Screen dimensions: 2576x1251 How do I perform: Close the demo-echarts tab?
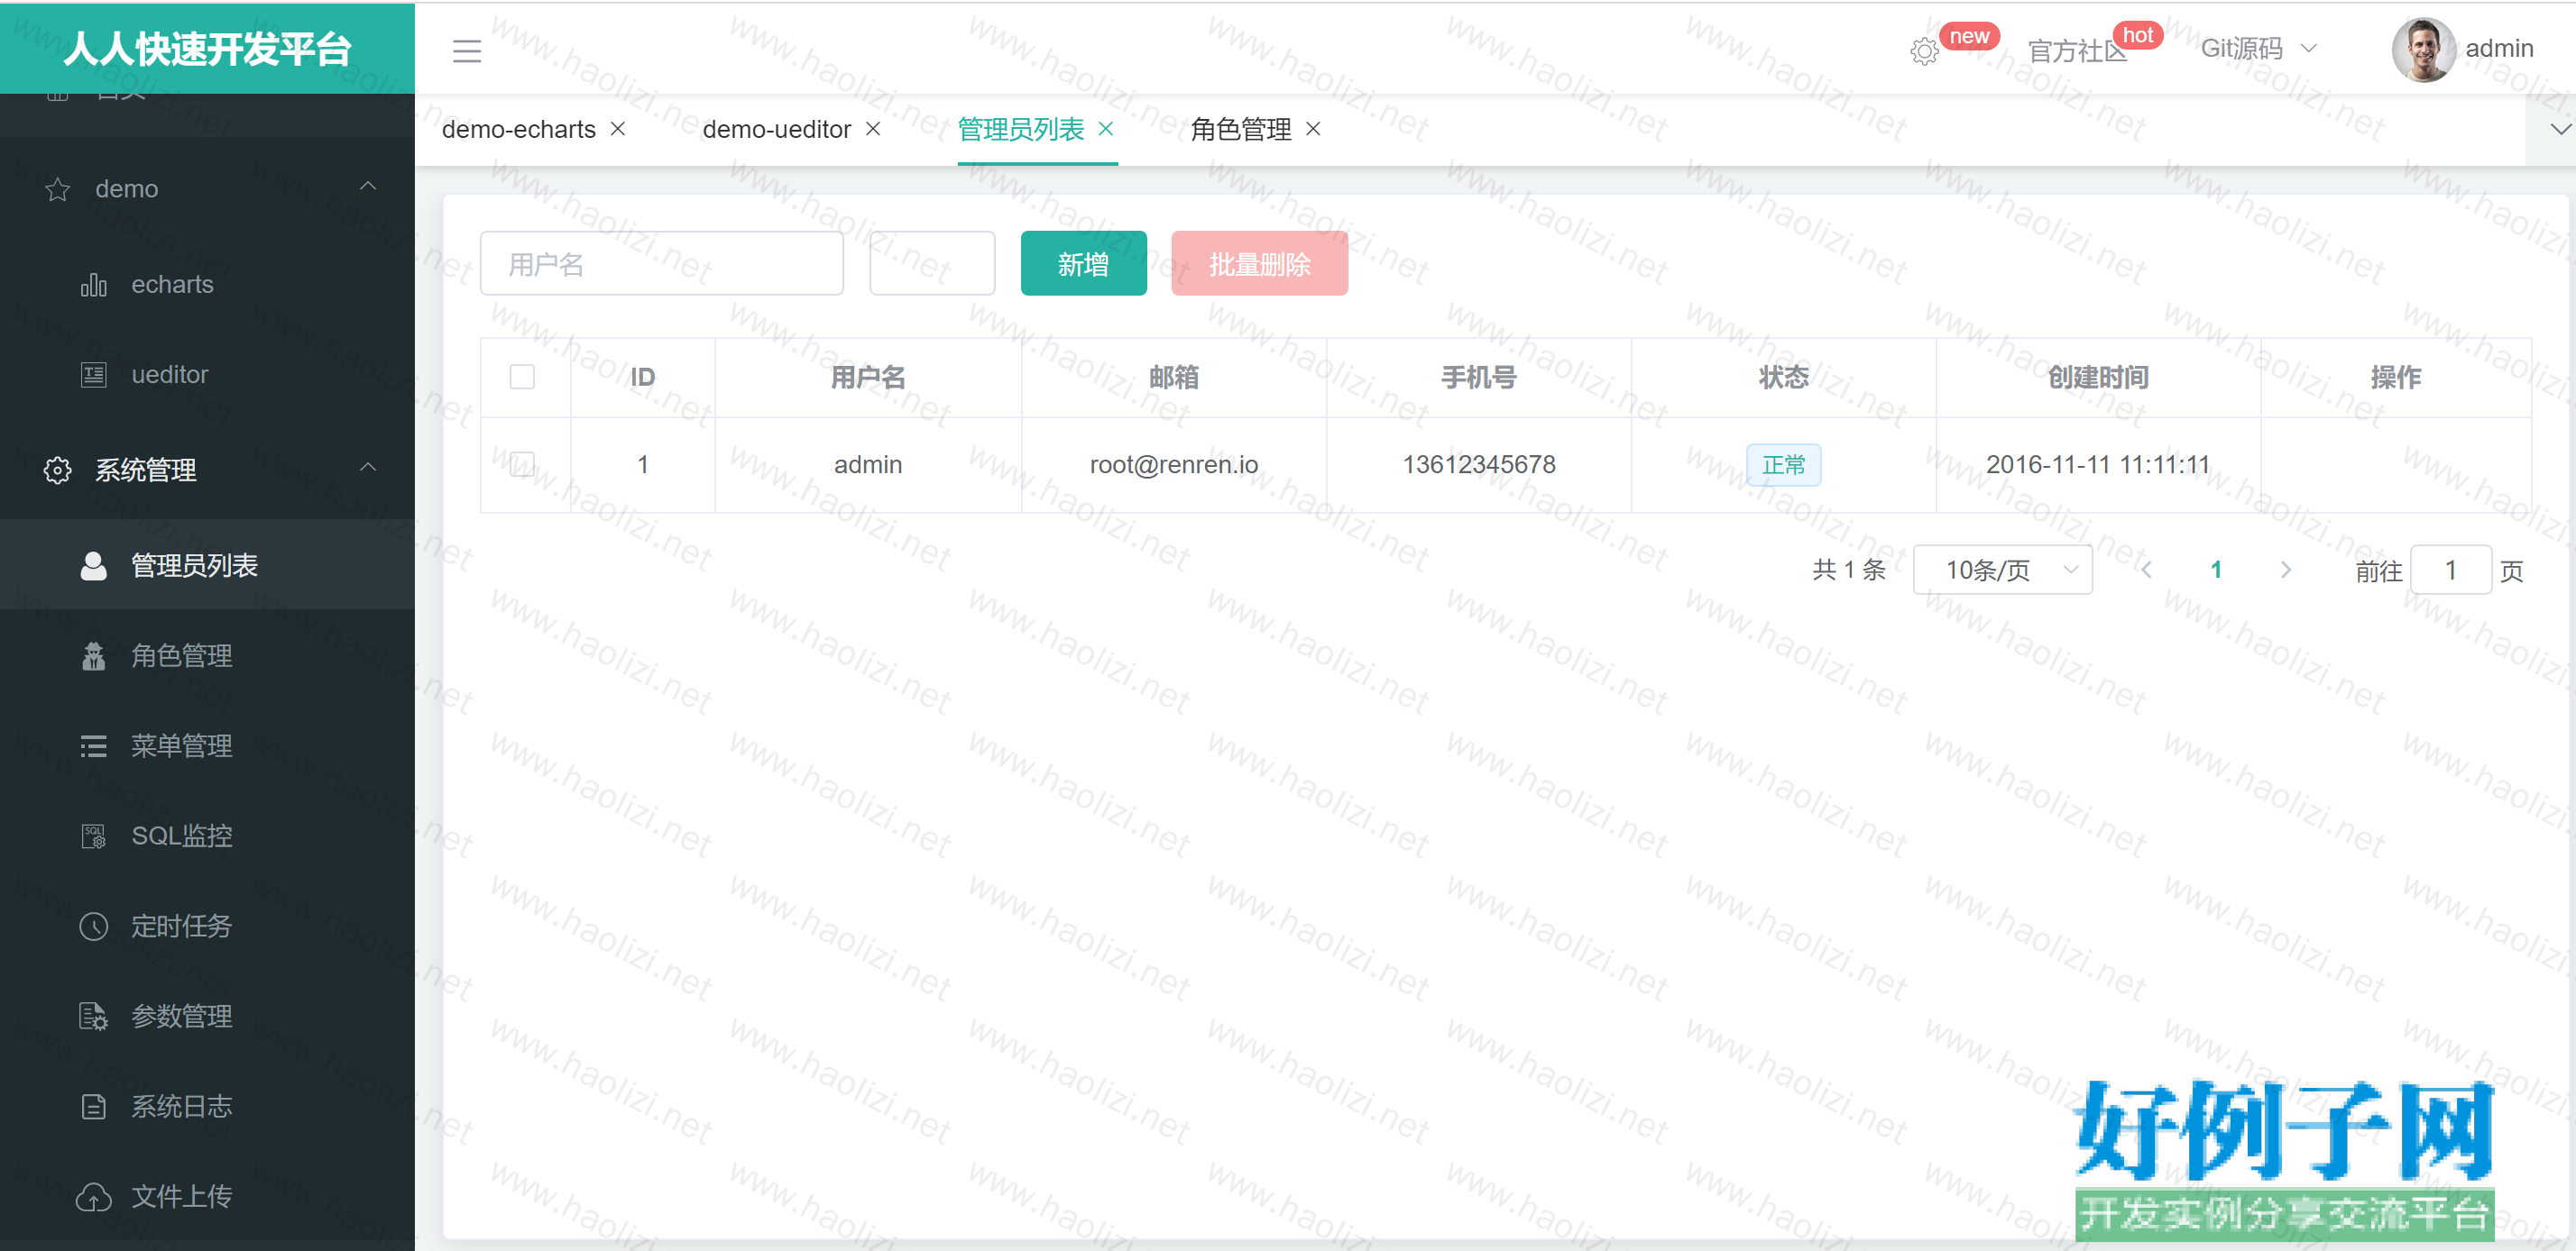click(618, 129)
